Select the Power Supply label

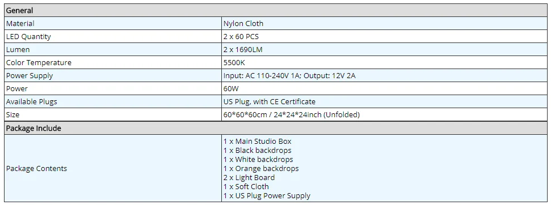(30, 76)
